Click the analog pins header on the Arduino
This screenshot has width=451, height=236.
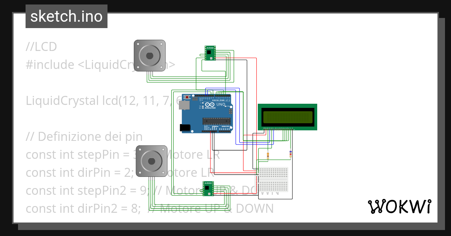point(224,131)
